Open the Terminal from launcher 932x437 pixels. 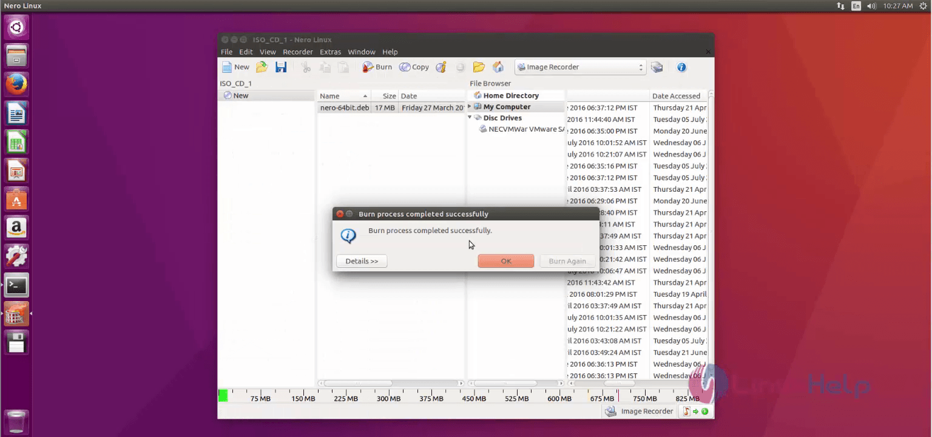click(16, 285)
